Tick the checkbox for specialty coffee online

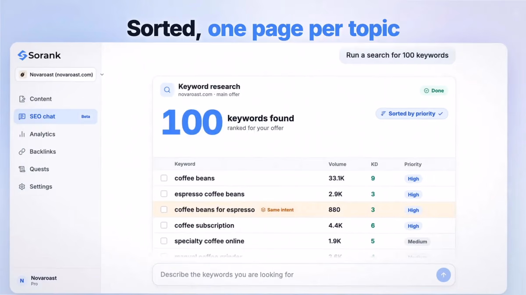(x=164, y=241)
